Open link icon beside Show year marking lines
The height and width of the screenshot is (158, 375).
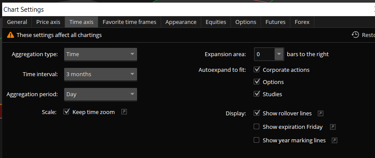pyautogui.click(x=334, y=140)
